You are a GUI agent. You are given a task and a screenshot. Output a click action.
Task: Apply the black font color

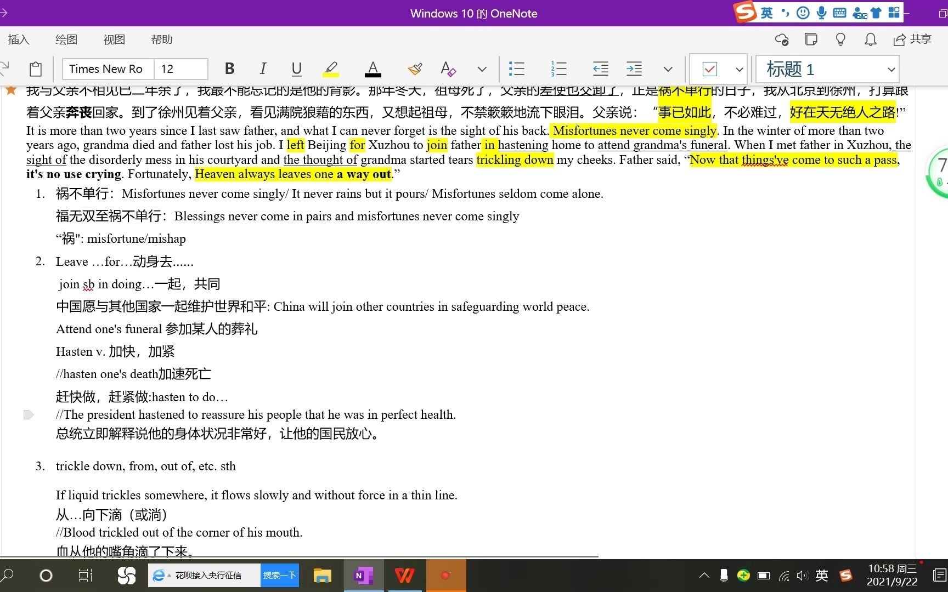[373, 69]
